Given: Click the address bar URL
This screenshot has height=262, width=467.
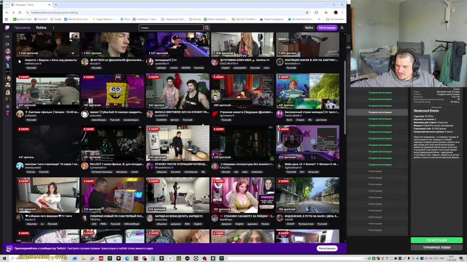Looking at the screenshot, I should (x=54, y=12).
